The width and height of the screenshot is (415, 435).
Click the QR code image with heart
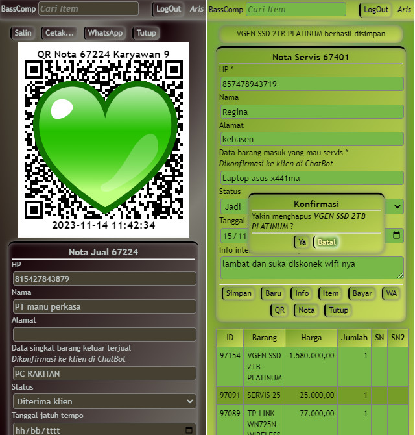tap(104, 140)
